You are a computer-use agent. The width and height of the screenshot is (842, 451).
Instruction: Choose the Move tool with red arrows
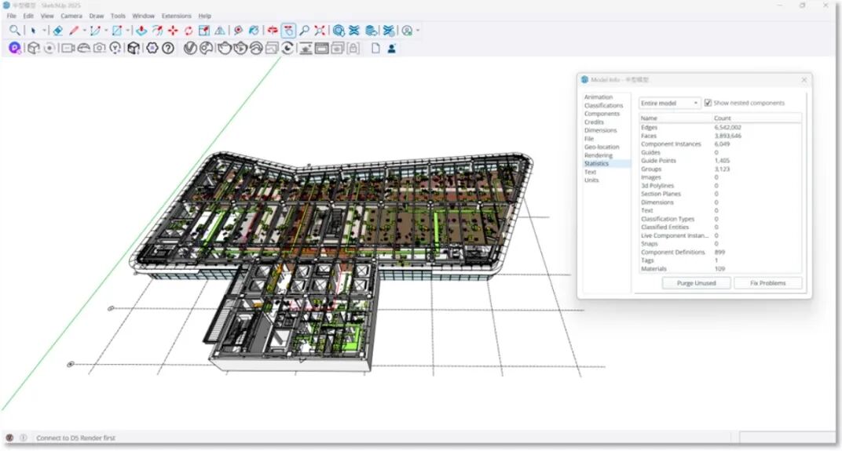(173, 31)
